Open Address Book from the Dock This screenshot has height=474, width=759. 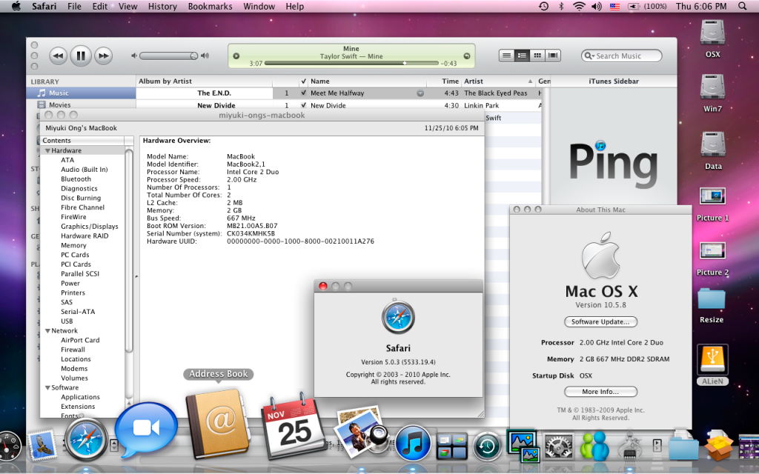[218, 421]
